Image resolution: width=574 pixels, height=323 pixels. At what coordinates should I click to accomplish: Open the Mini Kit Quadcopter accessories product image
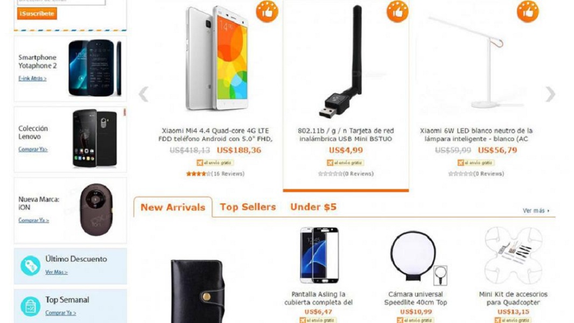(513, 255)
